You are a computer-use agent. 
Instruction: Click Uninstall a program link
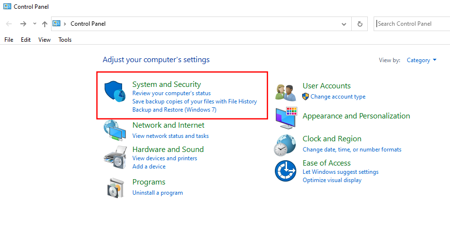[x=158, y=193]
